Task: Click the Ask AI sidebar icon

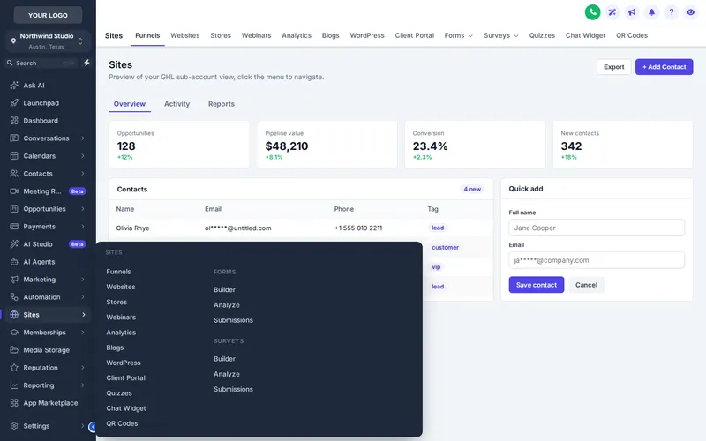Action: [x=14, y=85]
